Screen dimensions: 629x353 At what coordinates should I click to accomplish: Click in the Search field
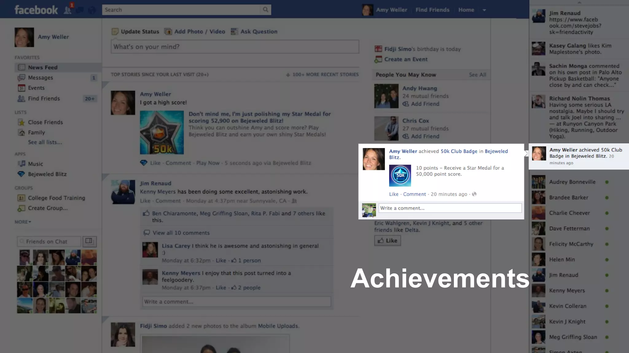(x=181, y=10)
